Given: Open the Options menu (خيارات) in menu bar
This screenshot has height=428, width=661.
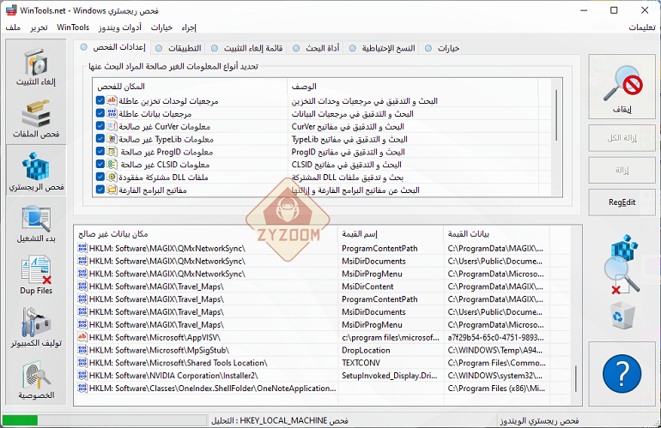Looking at the screenshot, I should 161,27.
